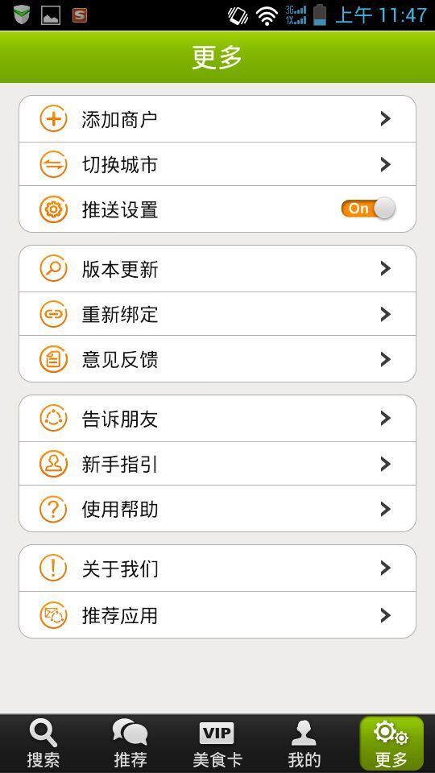Tap the plus icon for 添加商户

click(x=53, y=119)
